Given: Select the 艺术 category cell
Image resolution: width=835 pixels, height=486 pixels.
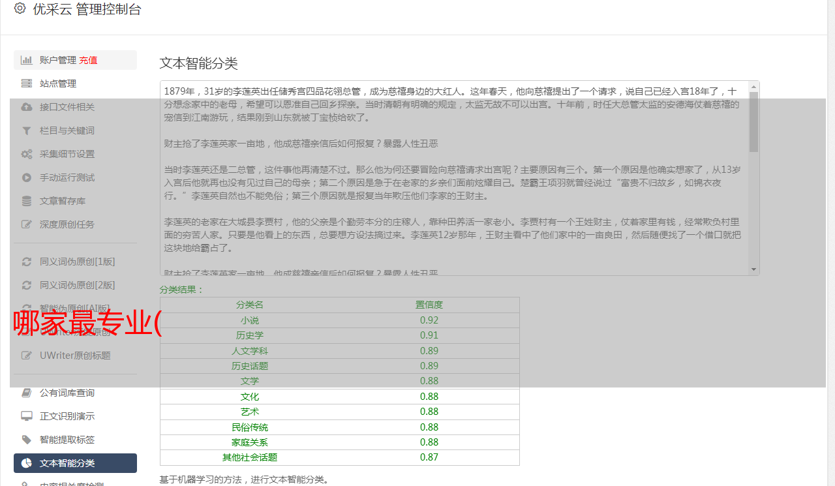Looking at the screenshot, I should pyautogui.click(x=250, y=412).
